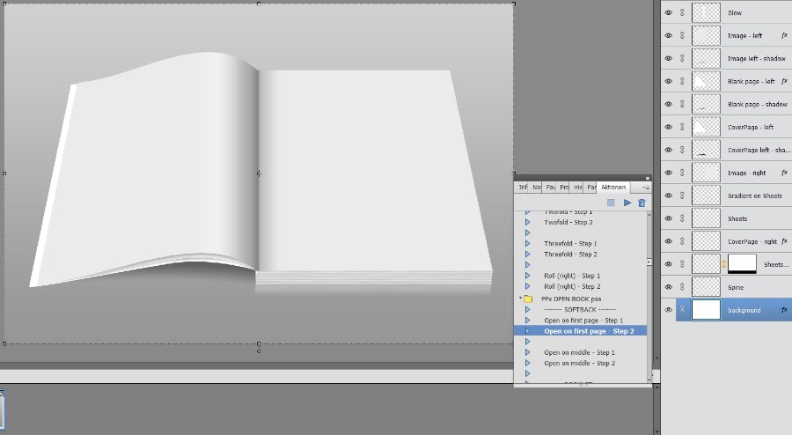Click the link icon of Spine layer
This screenshot has width=792, height=435.
coord(682,287)
